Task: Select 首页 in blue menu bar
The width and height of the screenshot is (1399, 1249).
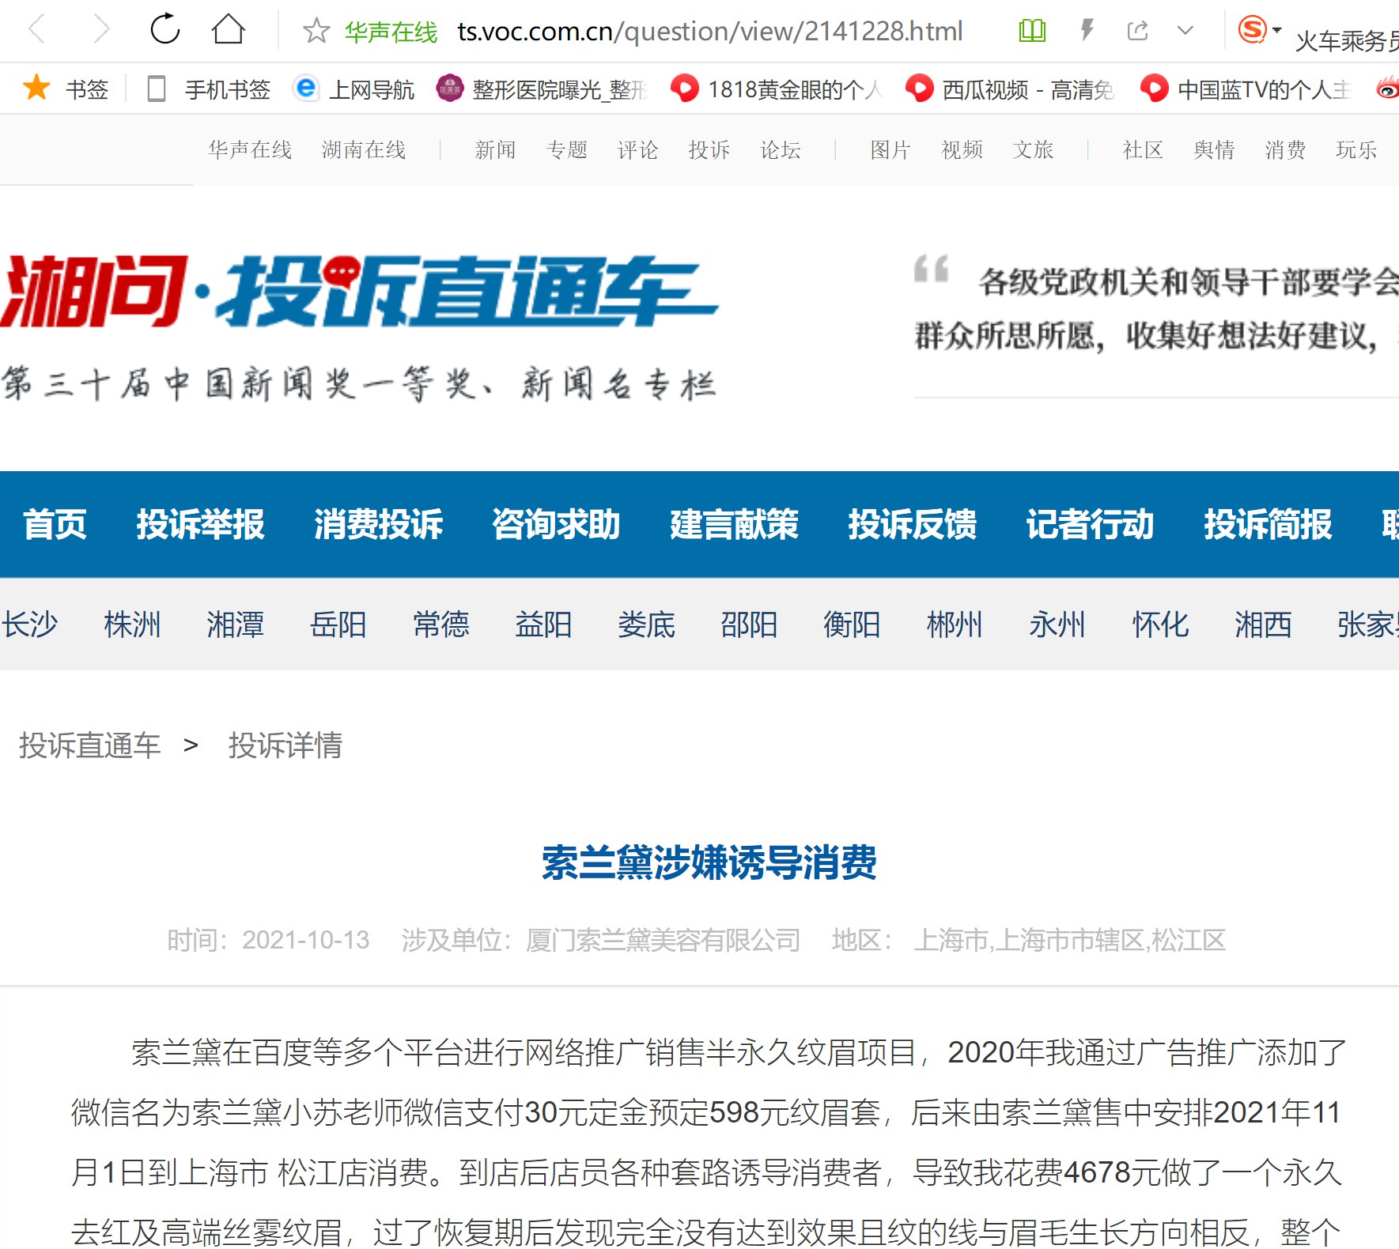Action: point(55,524)
